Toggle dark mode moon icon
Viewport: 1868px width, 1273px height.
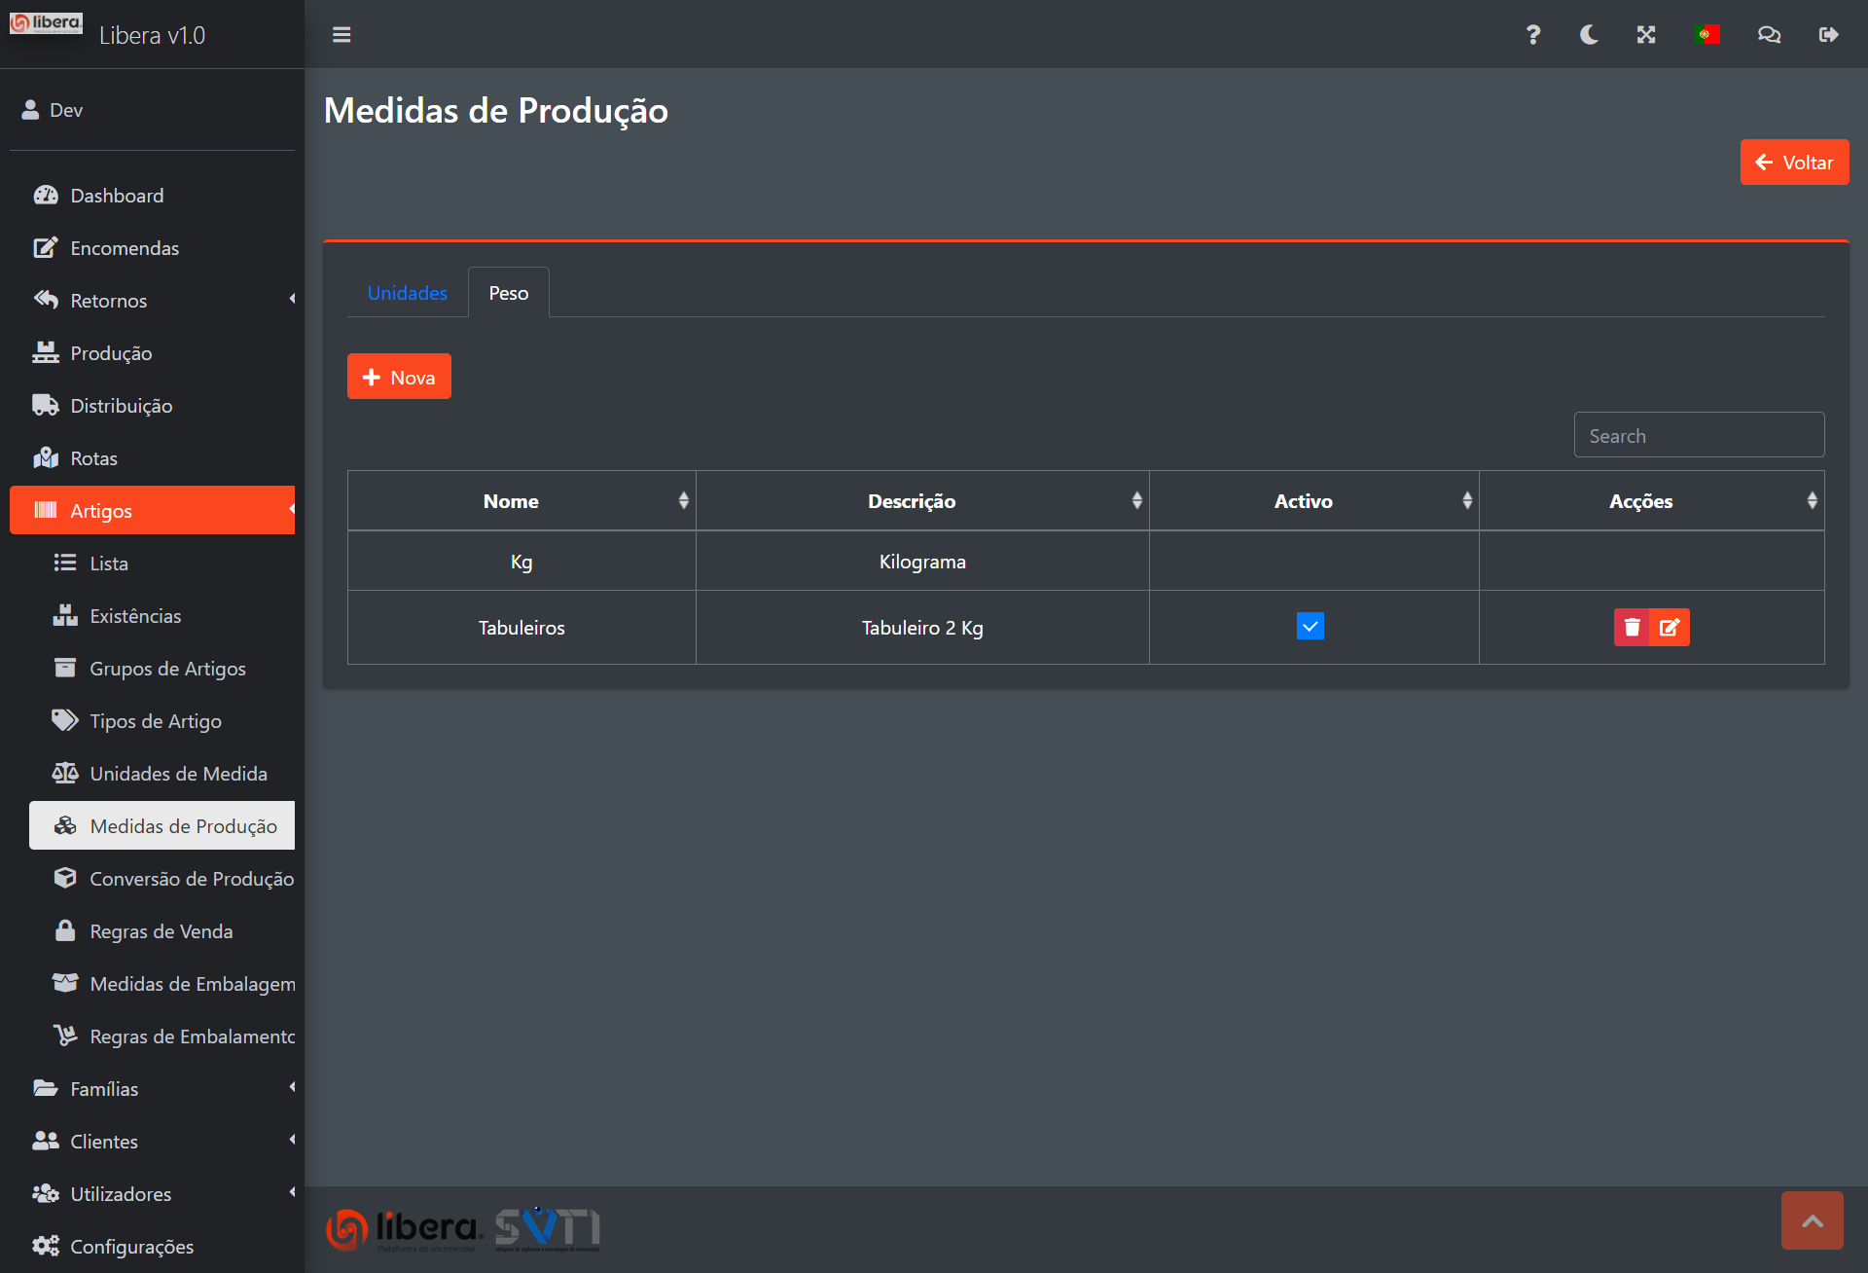1589,35
